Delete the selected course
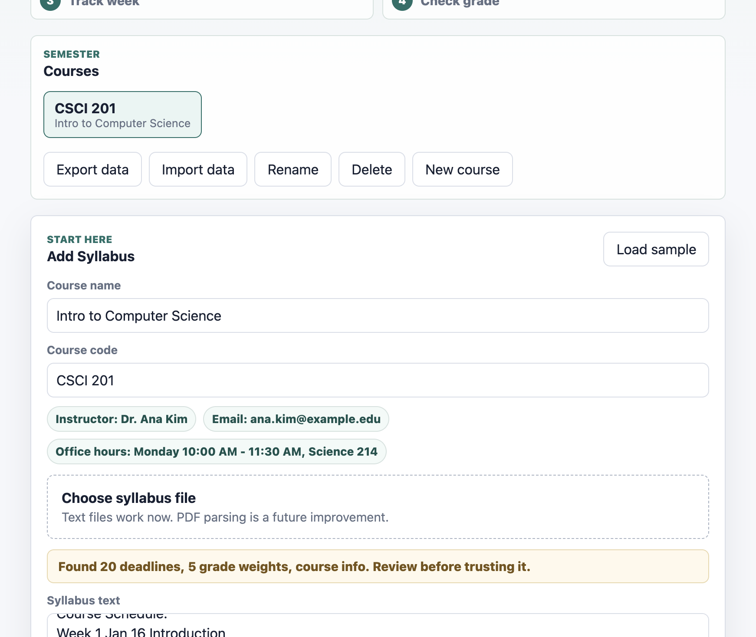Image resolution: width=756 pixels, height=637 pixels. click(x=372, y=169)
